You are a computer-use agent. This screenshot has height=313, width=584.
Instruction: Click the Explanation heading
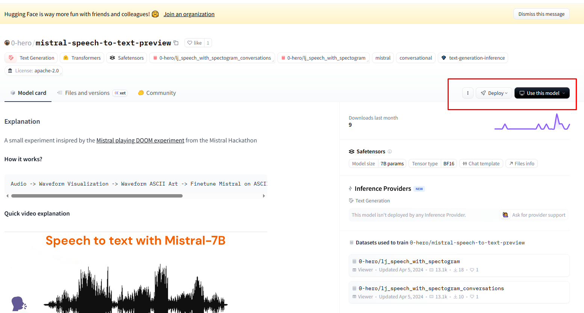pyautogui.click(x=22, y=121)
